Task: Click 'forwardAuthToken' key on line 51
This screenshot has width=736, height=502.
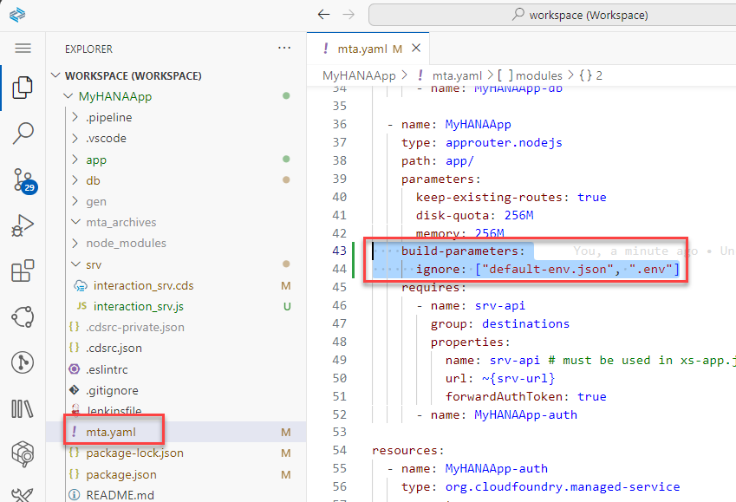Action: [x=505, y=396]
